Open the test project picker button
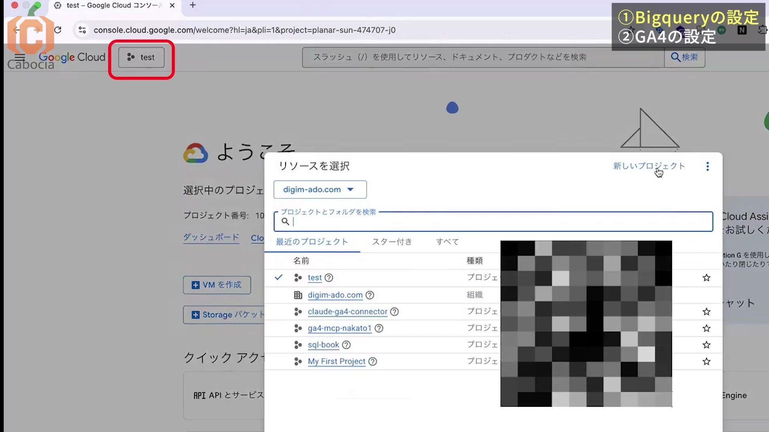 (x=141, y=57)
